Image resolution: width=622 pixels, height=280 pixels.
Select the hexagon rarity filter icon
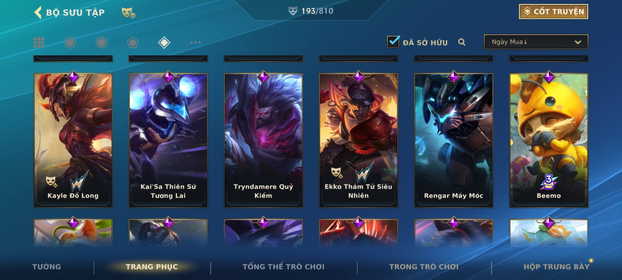(x=101, y=43)
